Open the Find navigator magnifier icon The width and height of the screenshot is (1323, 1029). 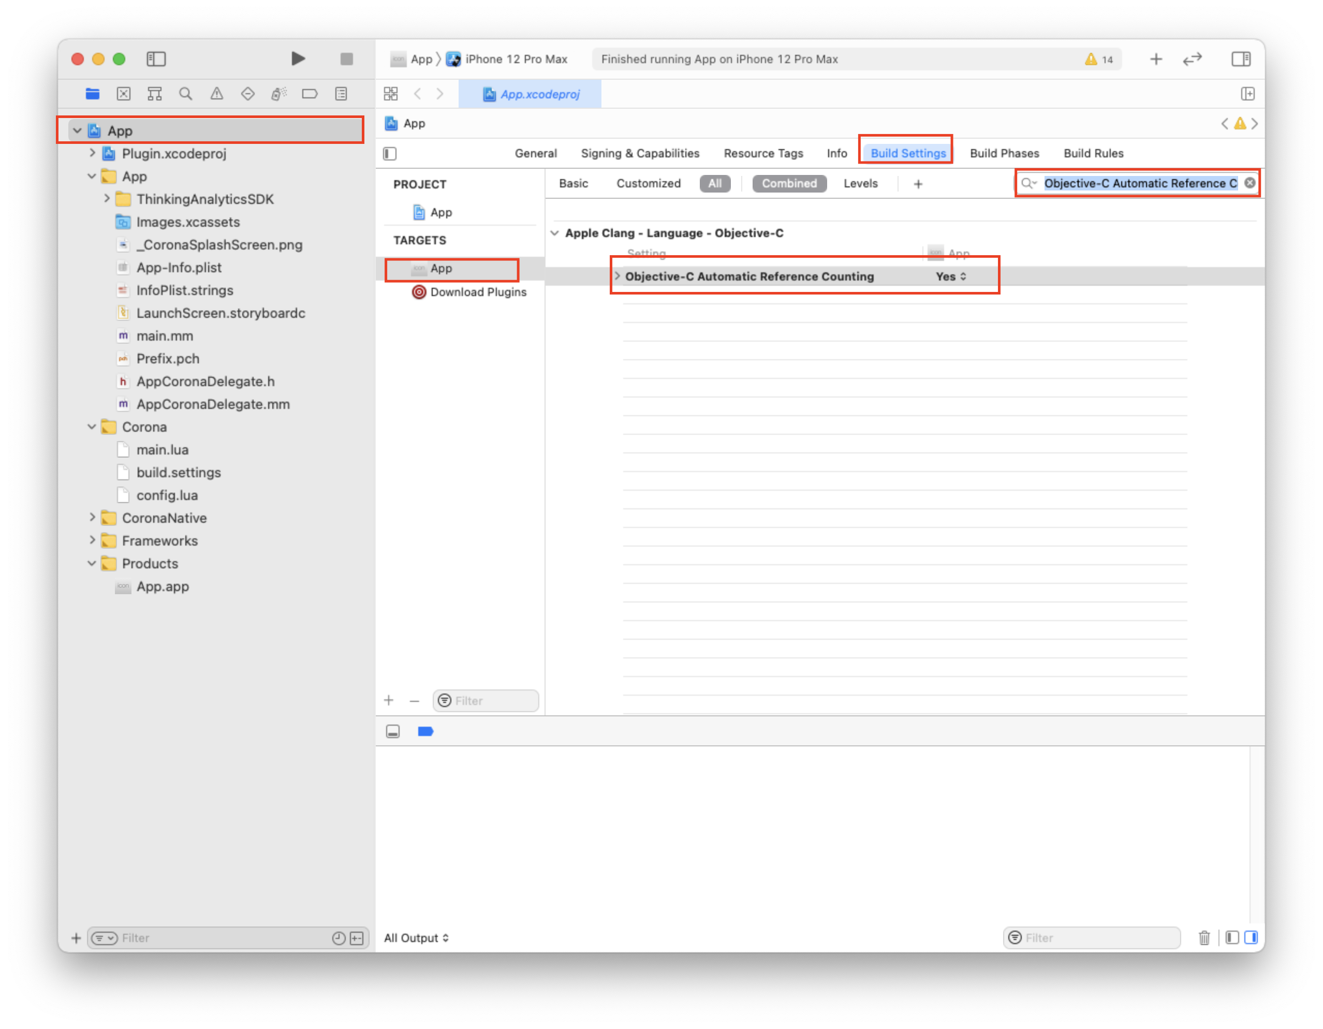[185, 94]
